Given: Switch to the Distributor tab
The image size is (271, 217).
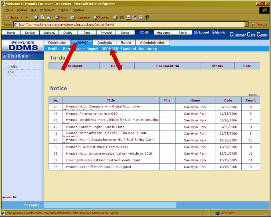Looking at the screenshot, I should click(57, 43).
